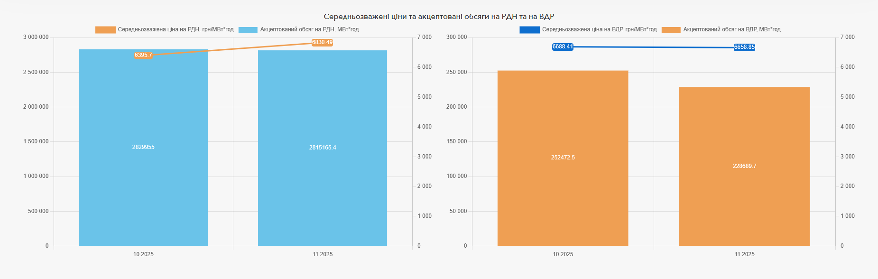Select the 6658.85 data point label

tap(744, 47)
